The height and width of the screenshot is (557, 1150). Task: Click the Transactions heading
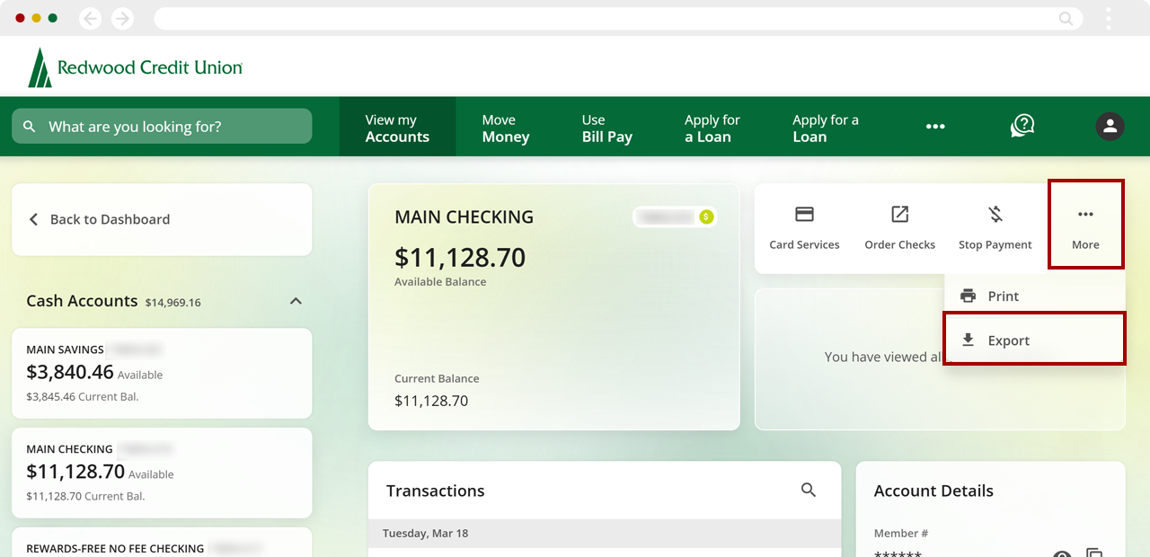point(436,491)
